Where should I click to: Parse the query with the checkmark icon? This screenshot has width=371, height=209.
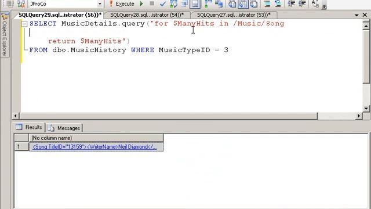pyautogui.click(x=162, y=4)
